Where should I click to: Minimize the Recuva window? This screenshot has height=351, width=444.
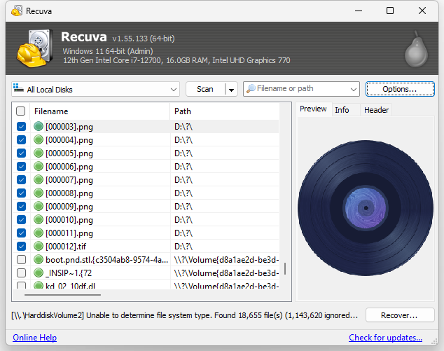click(359, 11)
